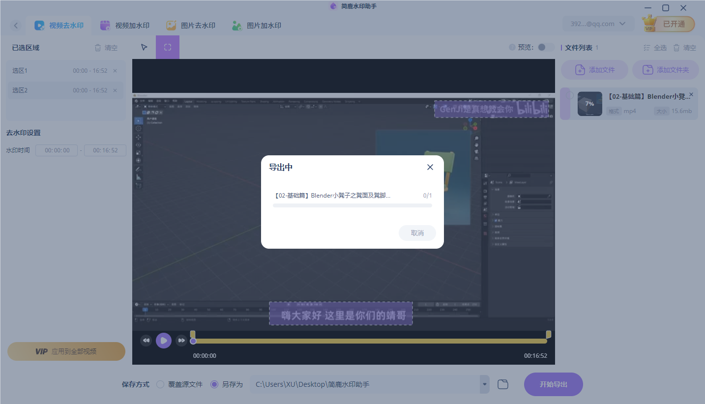Switch to the 视频加水印 tab
Viewport: 705px width, 404px height.
[x=125, y=26]
